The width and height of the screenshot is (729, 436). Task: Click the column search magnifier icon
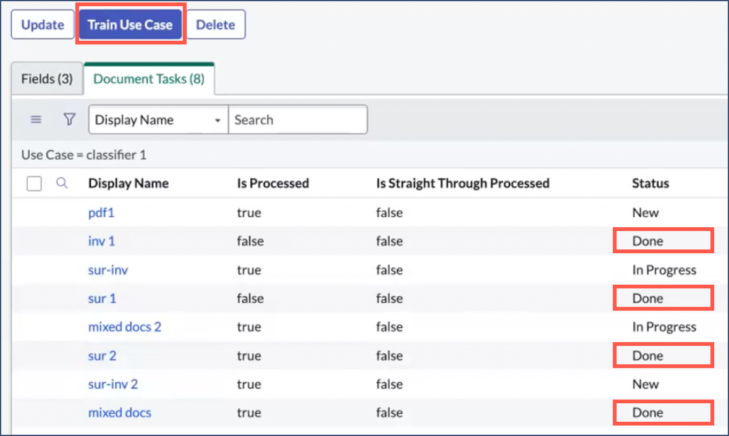pyautogui.click(x=62, y=183)
